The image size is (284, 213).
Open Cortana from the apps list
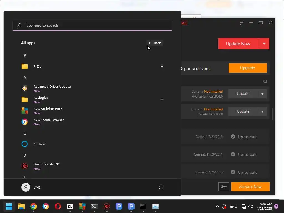click(x=92, y=144)
